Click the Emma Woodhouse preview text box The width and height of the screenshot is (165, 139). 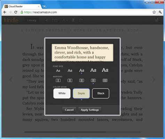coord(82,53)
